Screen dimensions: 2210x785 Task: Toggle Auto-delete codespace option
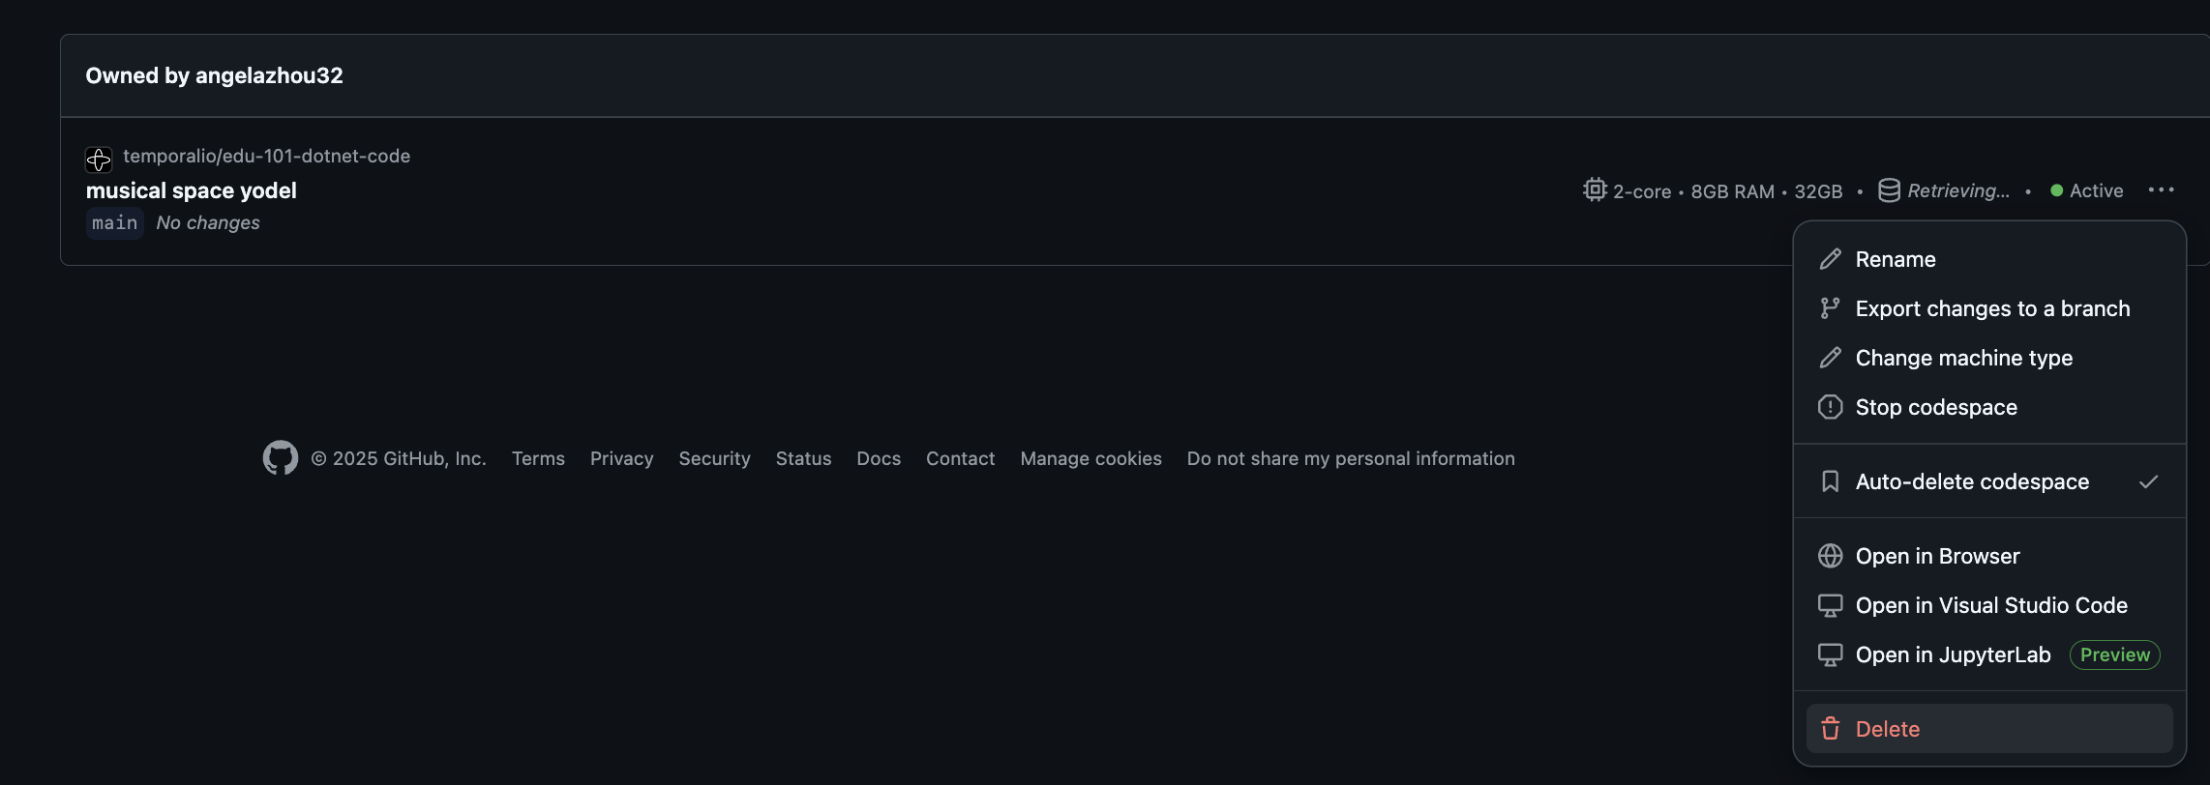click(1989, 481)
